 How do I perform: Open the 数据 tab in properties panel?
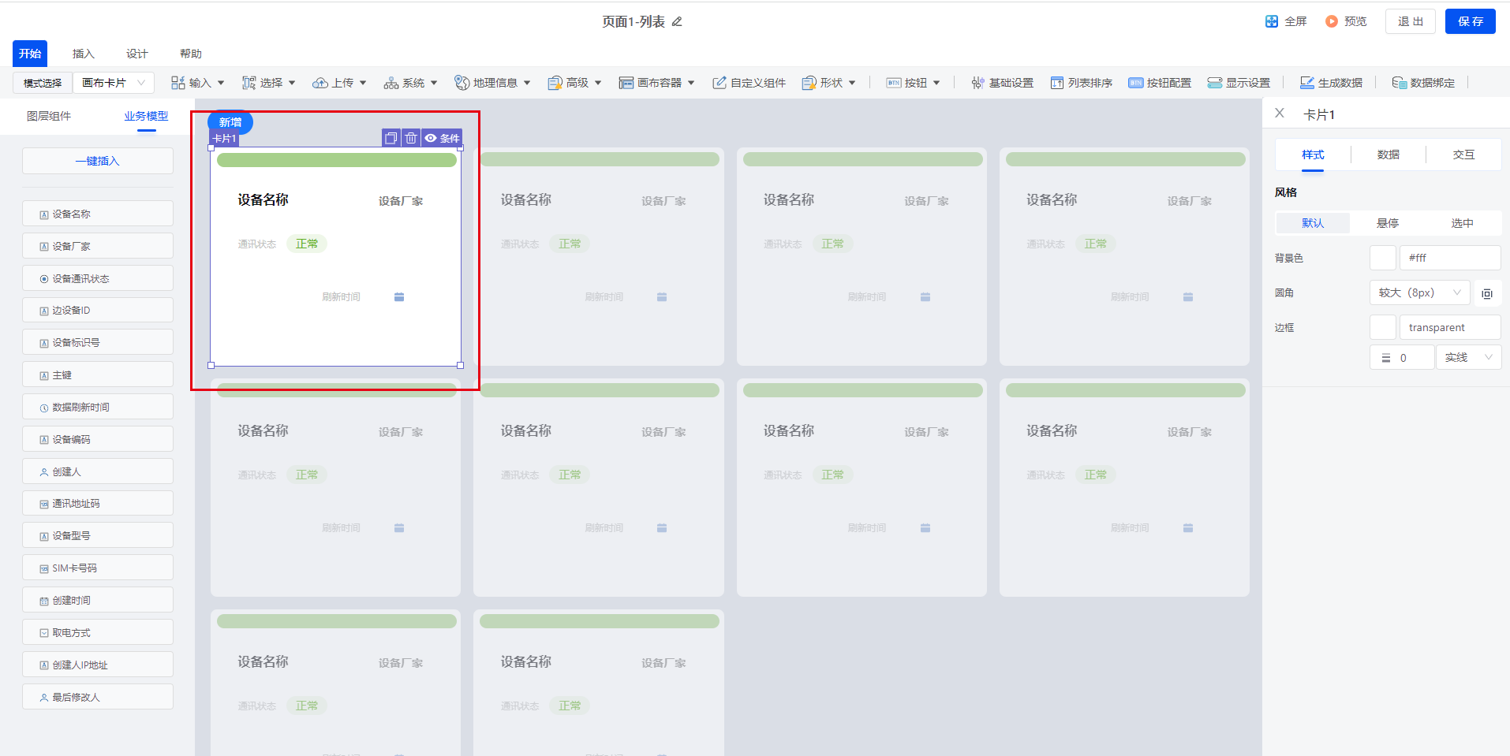click(x=1389, y=155)
